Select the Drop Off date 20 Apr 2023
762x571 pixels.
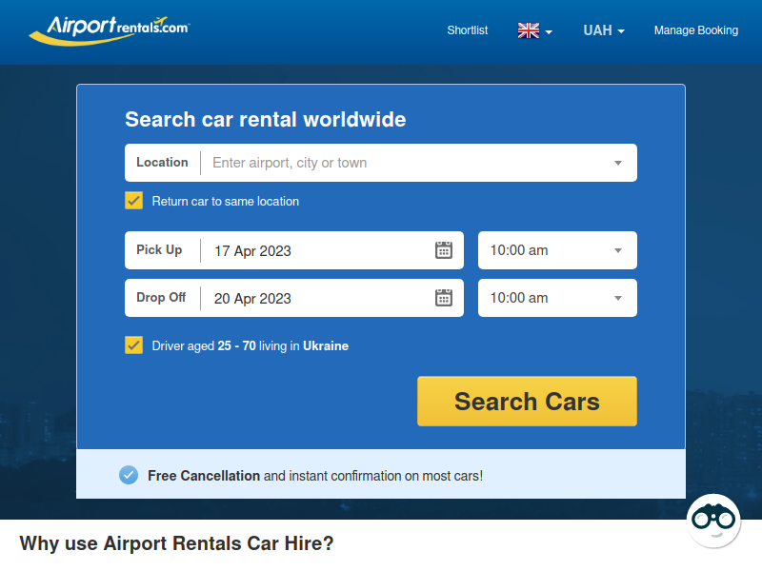[x=252, y=298]
